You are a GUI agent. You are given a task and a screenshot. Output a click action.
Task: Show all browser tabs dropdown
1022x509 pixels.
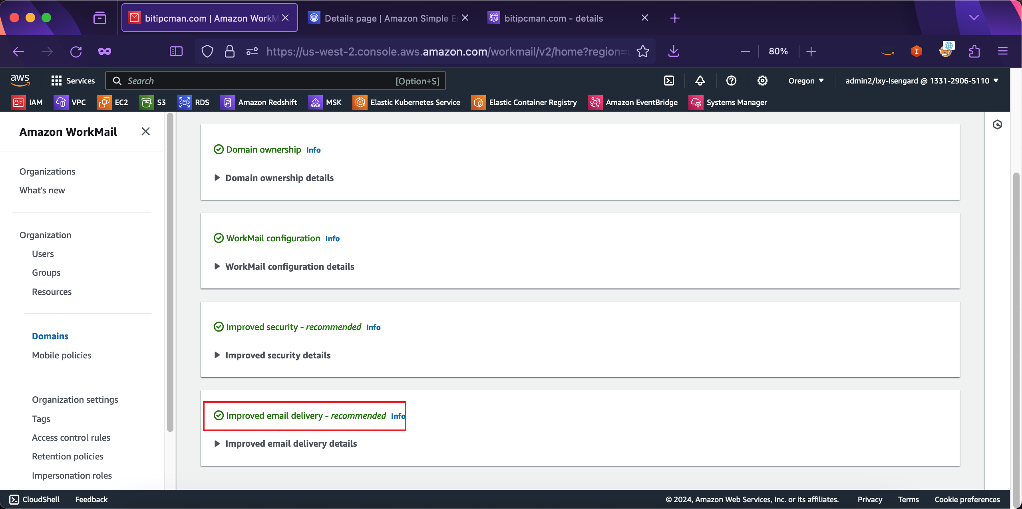pyautogui.click(x=974, y=18)
